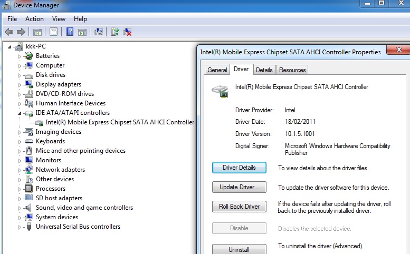Switch to the Details tab

tap(264, 70)
